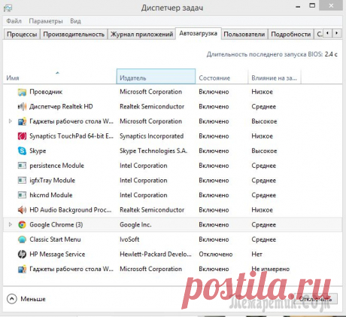Sort by the Имя column header
Viewport: 346px width, 317px height.
pyautogui.click(x=59, y=77)
